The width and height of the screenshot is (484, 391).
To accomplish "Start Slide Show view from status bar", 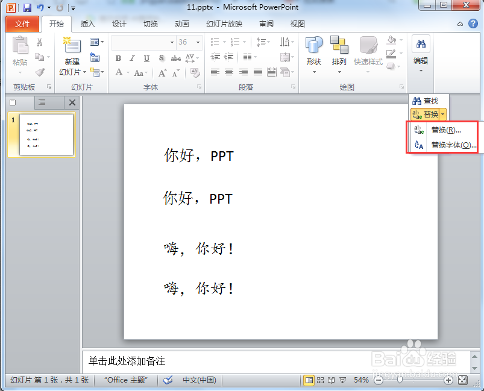I will (x=342, y=380).
